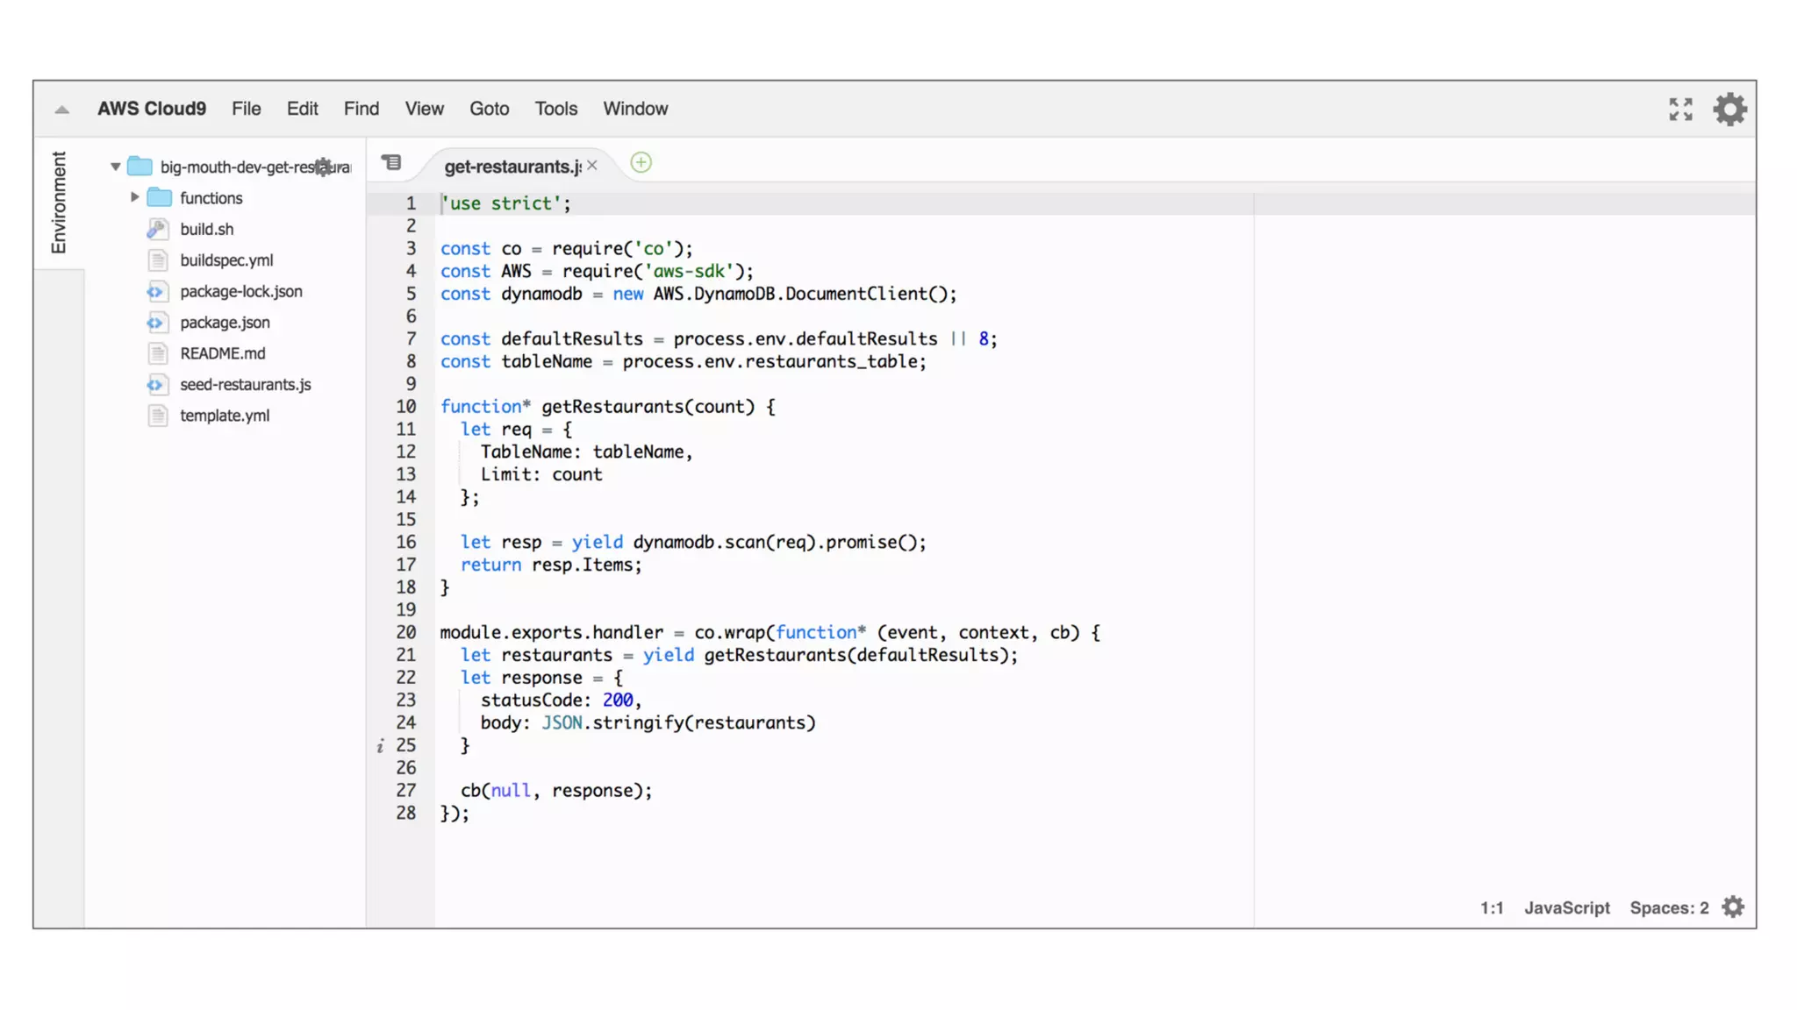Click the environment folder gear icon
Viewport: 1797px width, 1010px height.
(x=324, y=167)
